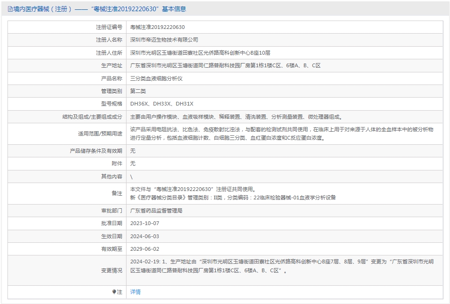
Task: Click the 批准日期 label
Action: pyautogui.click(x=112, y=223)
